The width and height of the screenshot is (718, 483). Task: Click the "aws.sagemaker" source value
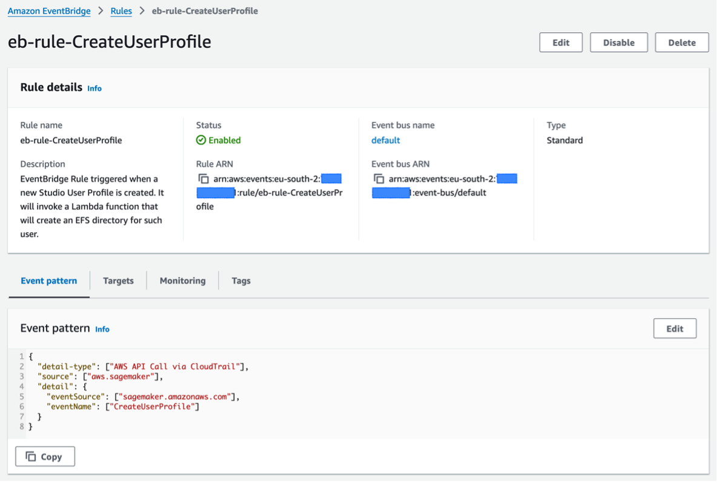(x=121, y=376)
